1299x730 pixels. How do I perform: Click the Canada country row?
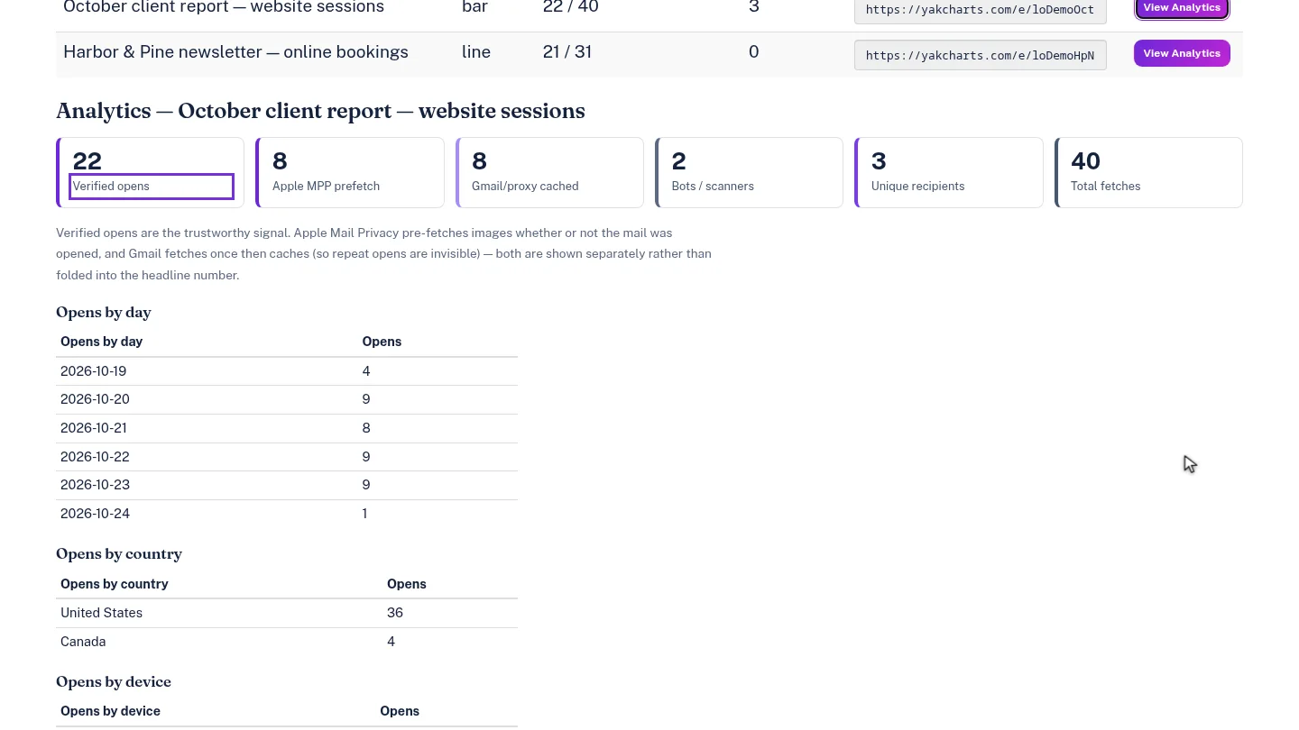click(x=287, y=642)
